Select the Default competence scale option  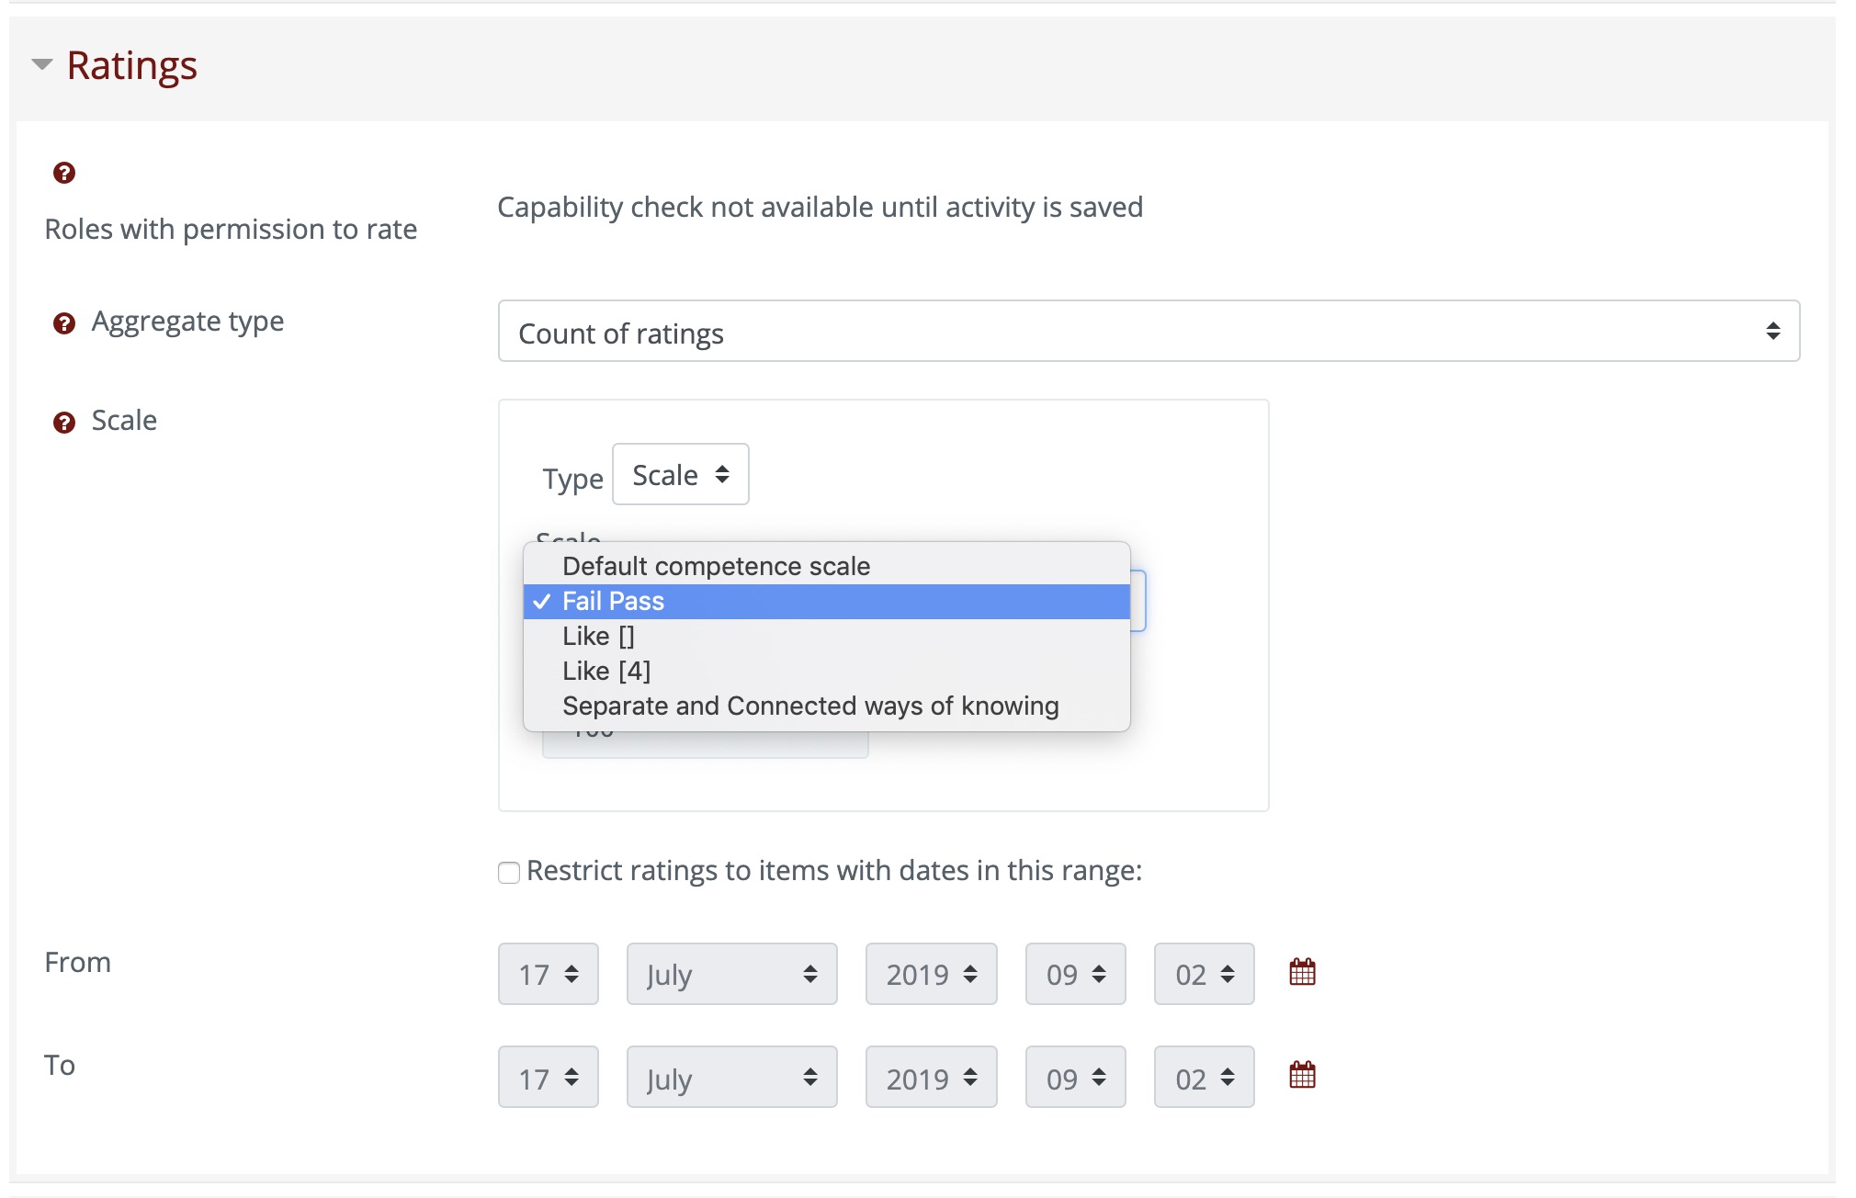pyautogui.click(x=716, y=565)
